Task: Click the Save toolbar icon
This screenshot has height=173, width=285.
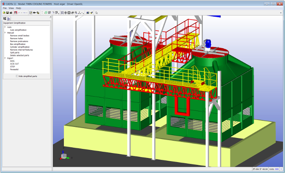Action: coord(7,13)
